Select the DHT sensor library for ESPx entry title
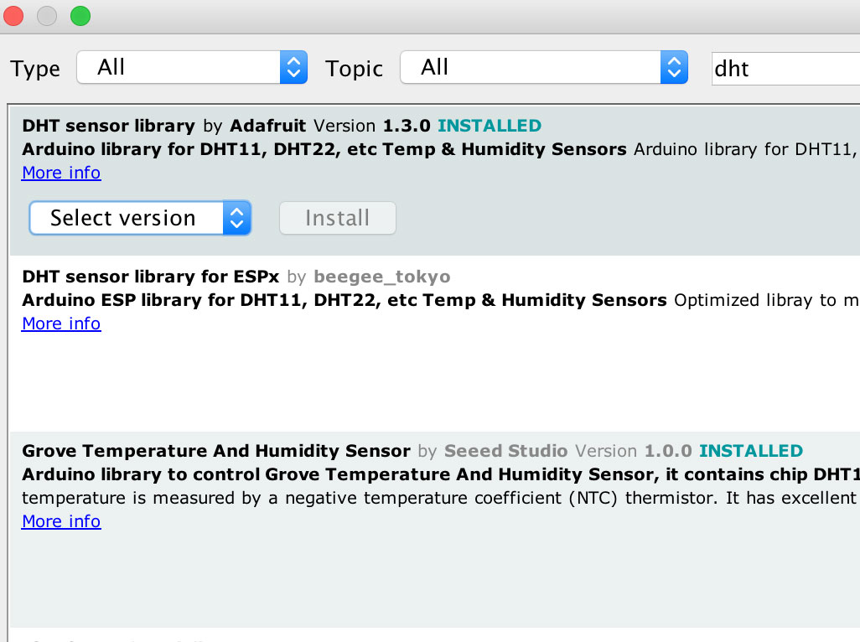860x642 pixels. 151,277
